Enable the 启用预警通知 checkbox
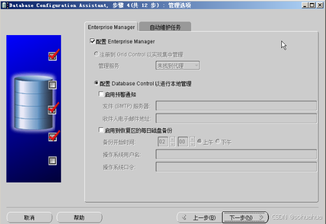Screen dimensions: 326x224 tap(101, 94)
